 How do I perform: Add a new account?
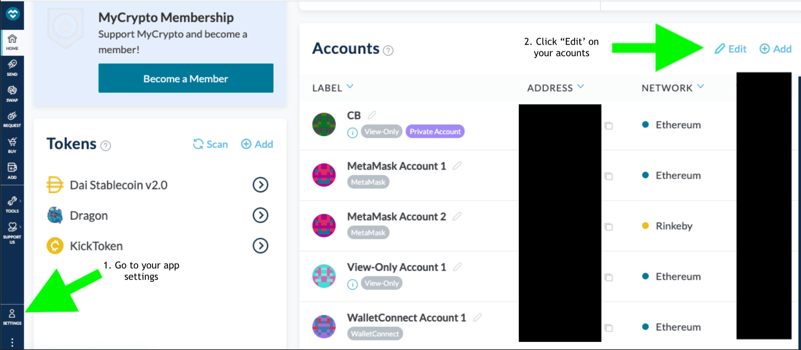[775, 49]
